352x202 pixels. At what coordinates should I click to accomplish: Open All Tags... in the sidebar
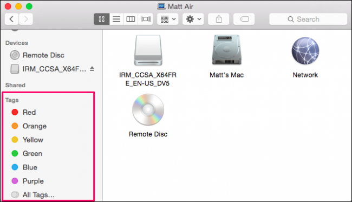[x=38, y=195]
